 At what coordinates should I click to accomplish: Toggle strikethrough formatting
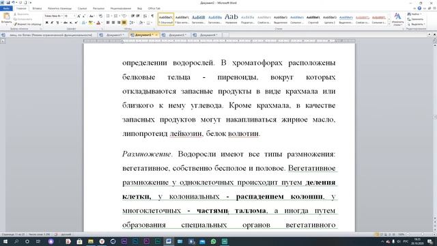click(x=66, y=23)
